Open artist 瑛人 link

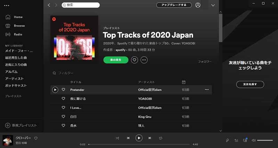pyautogui.click(x=141, y=126)
